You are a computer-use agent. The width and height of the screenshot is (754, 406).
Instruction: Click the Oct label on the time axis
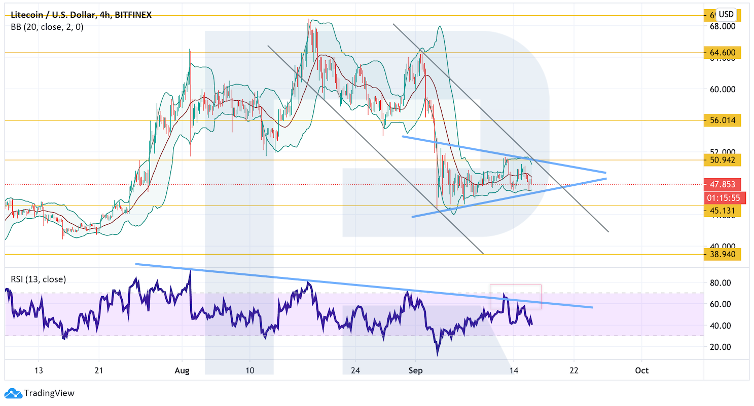(642, 371)
